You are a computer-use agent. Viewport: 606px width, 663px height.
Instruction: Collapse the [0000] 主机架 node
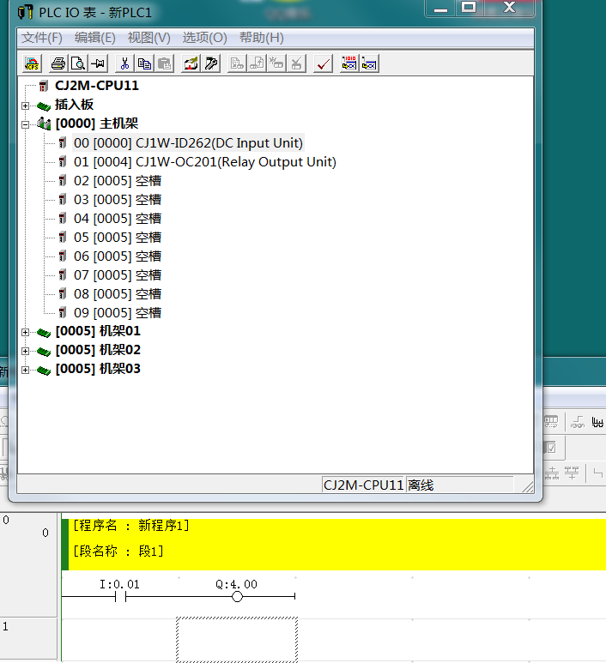click(26, 124)
